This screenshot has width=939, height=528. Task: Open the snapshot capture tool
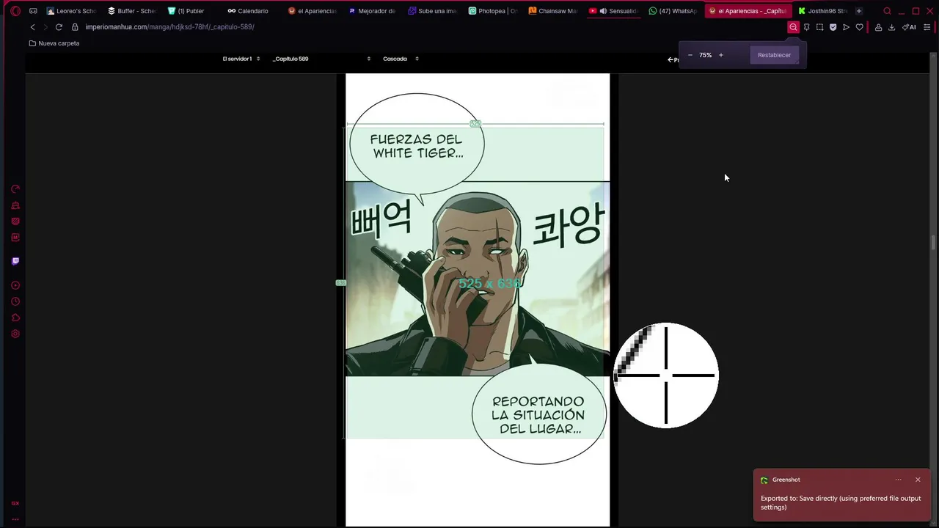point(819,27)
